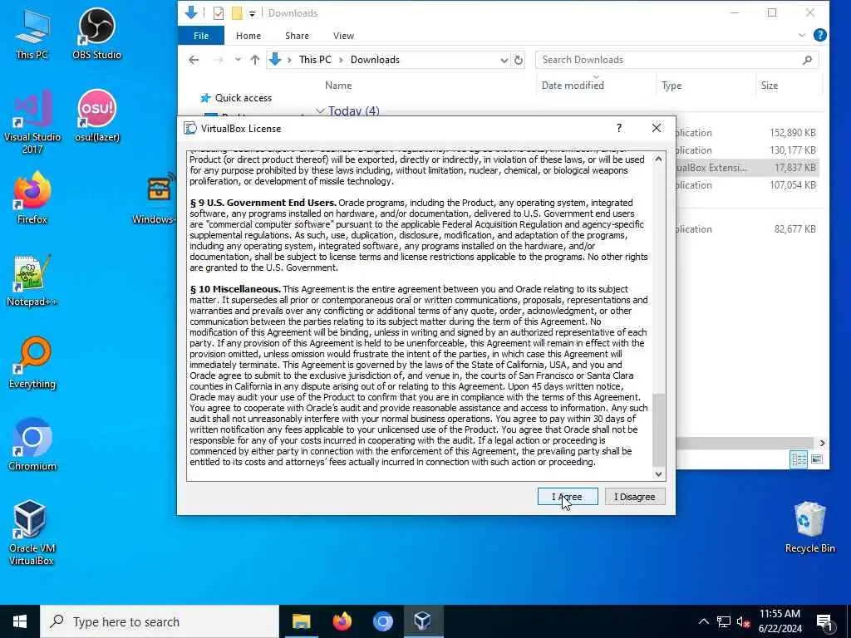Click Visual Studio 2017 desktop icon
851x638 pixels.
point(32,123)
